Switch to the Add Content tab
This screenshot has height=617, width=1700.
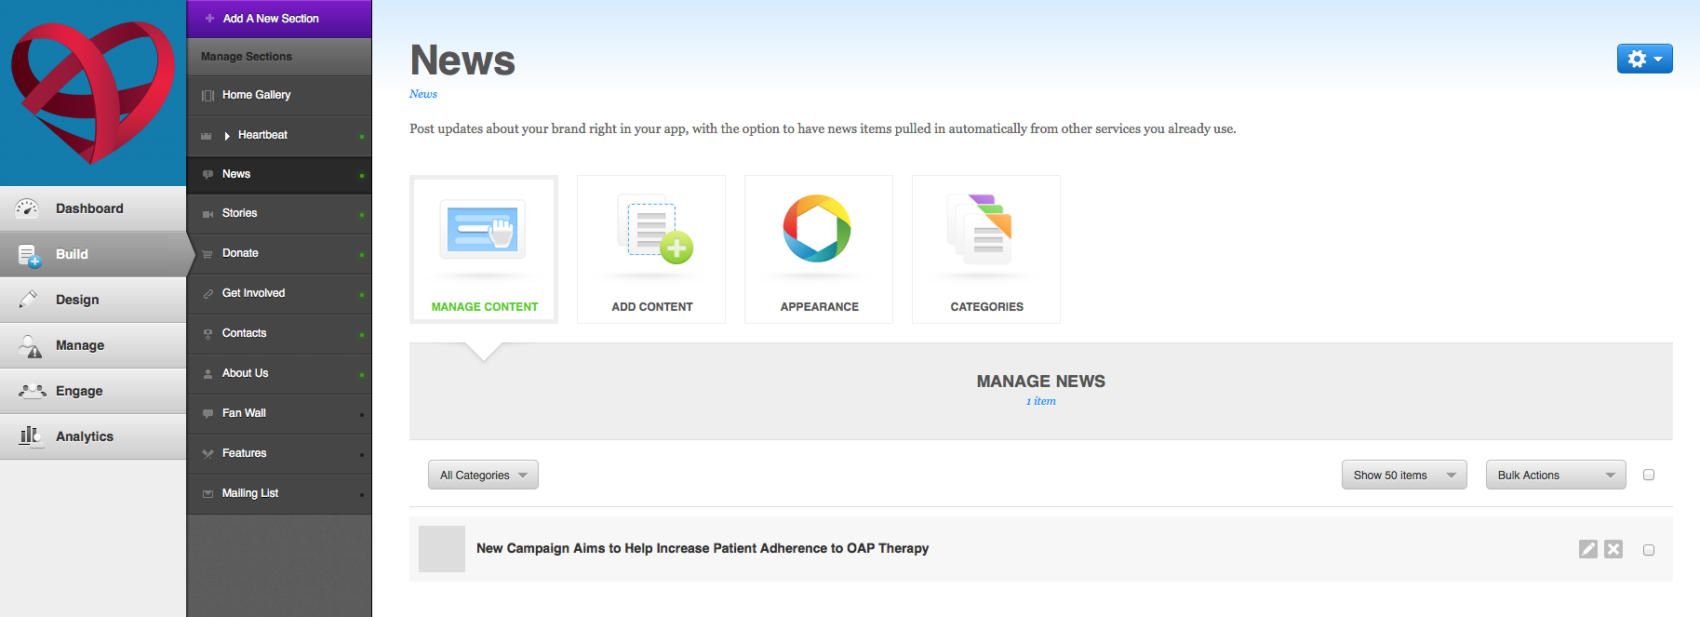click(x=651, y=249)
